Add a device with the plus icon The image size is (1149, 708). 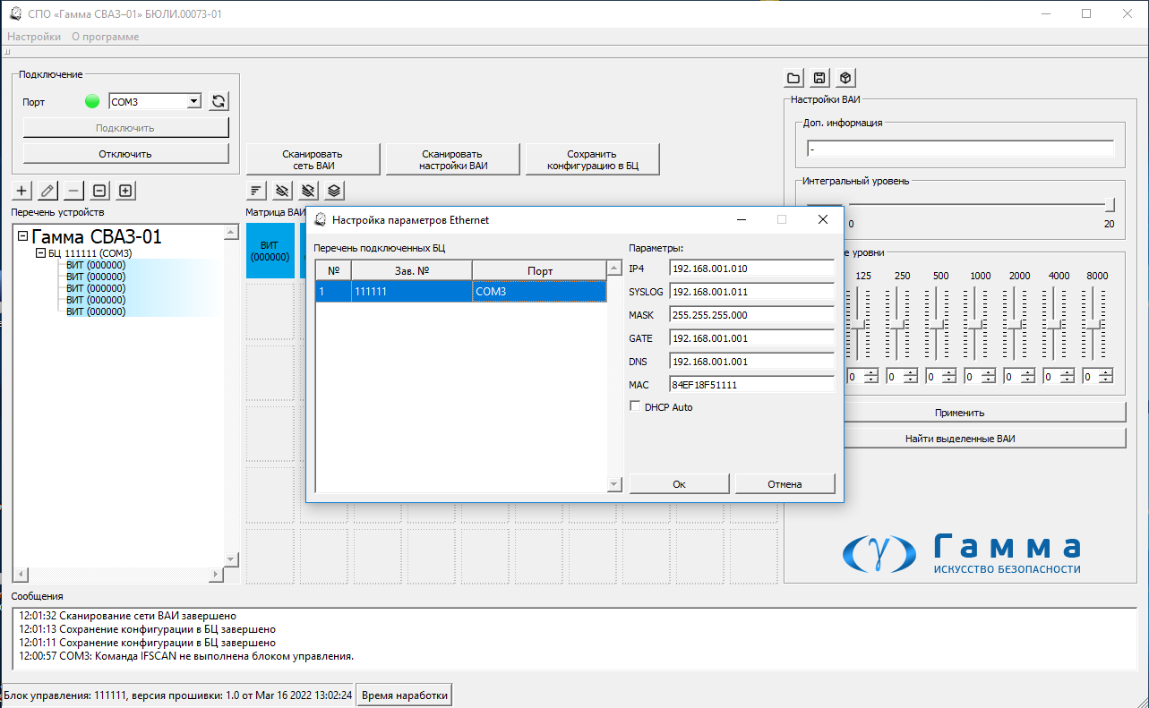point(22,190)
